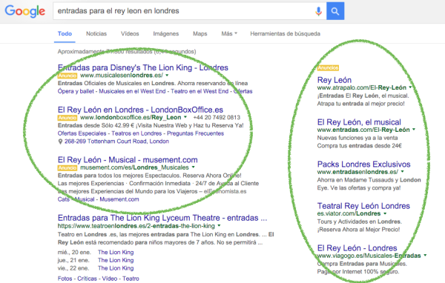The image size is (445, 283).
Task: Click the 'Preguntas Frecuentes' sitelink
Action: click(x=195, y=133)
